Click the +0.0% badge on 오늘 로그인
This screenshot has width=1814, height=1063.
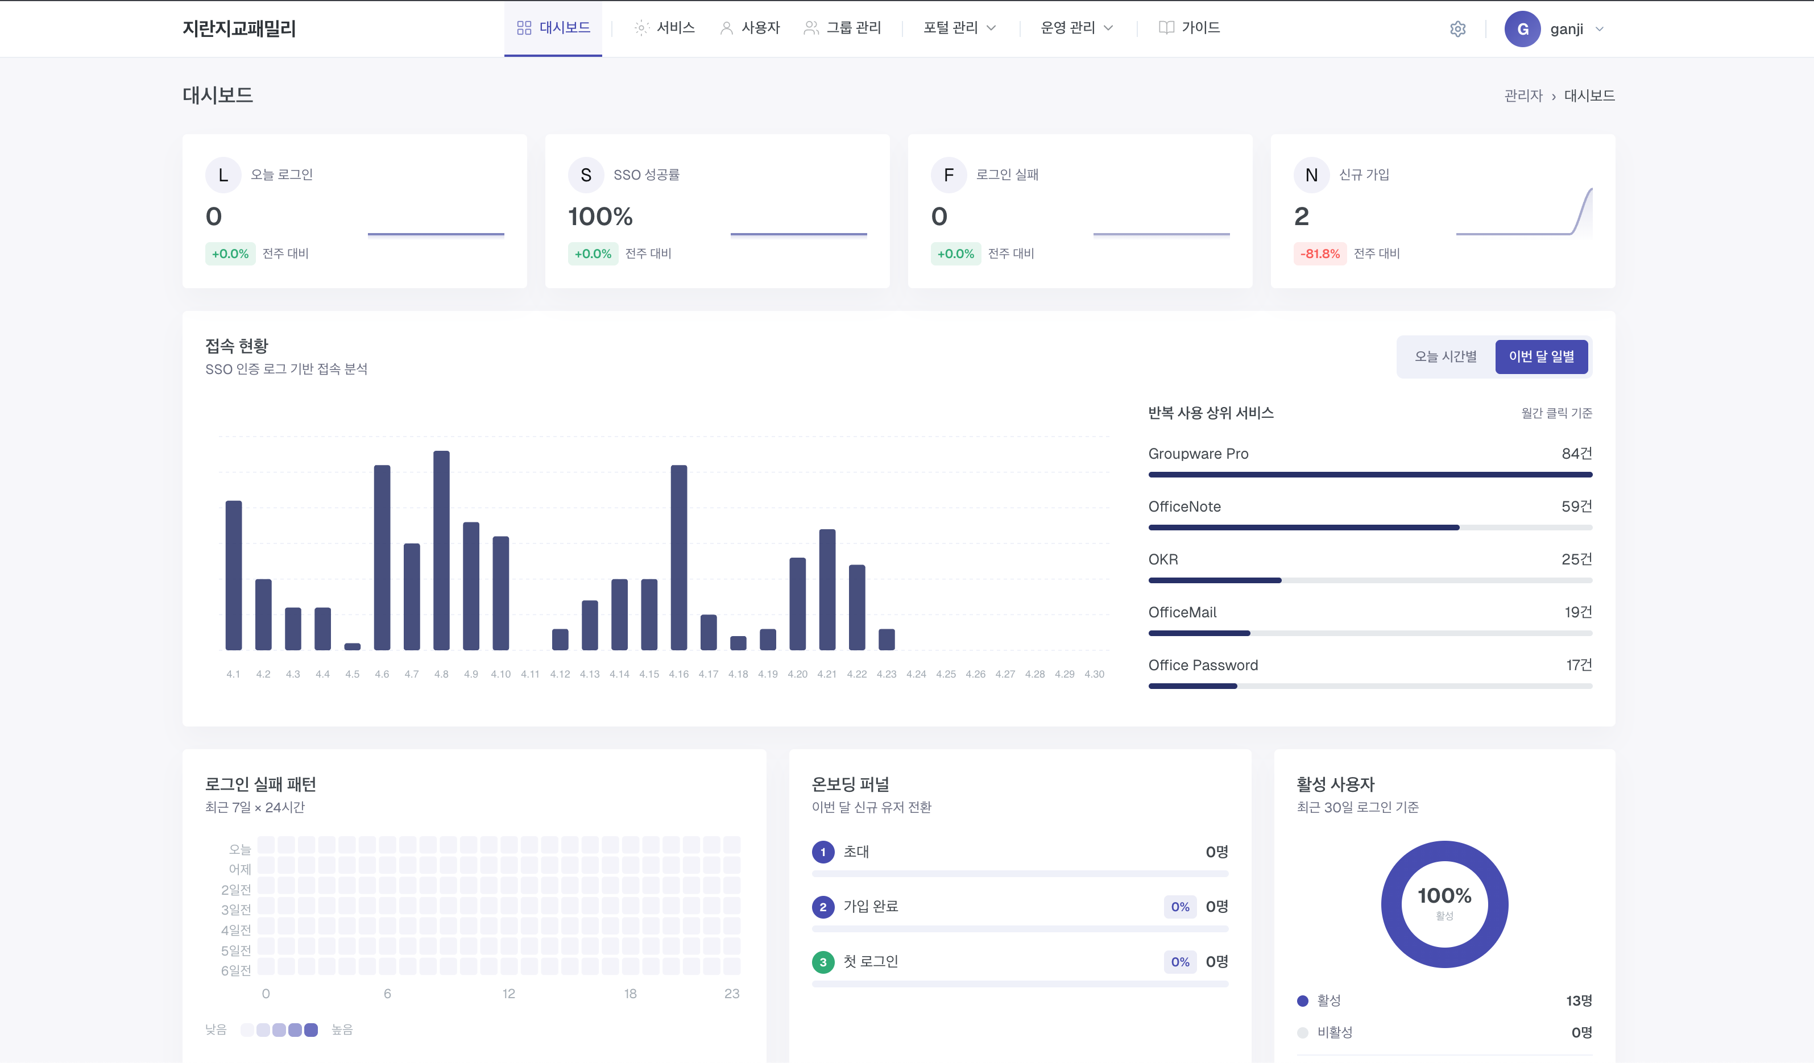pyautogui.click(x=230, y=254)
